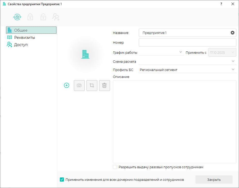Clear the Название field with X icon

[x=232, y=33]
